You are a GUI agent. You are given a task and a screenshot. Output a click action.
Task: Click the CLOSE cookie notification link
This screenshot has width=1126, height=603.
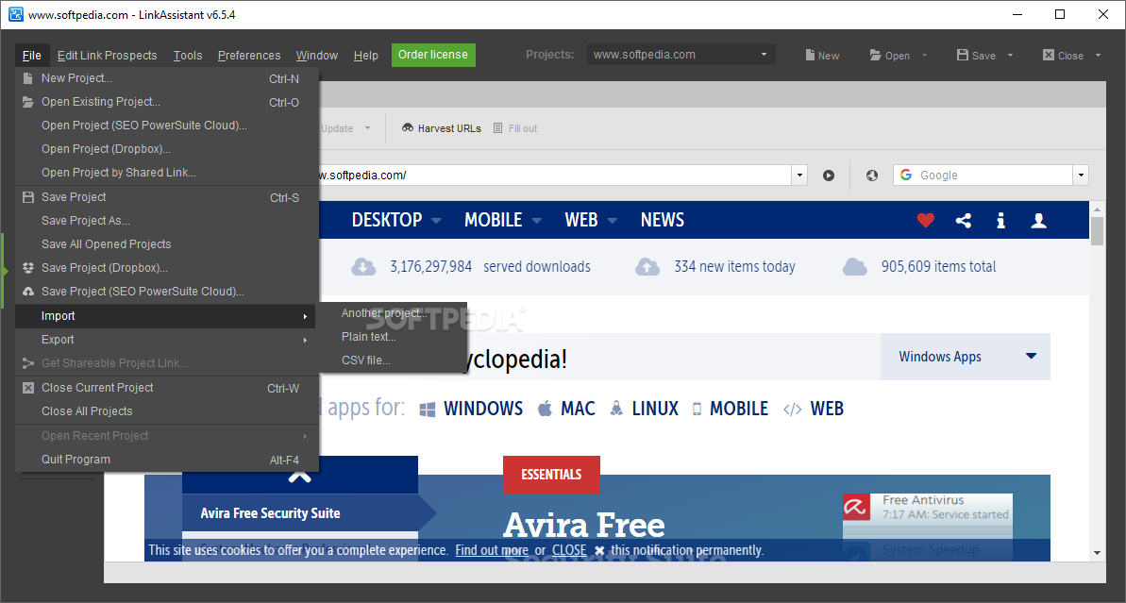tap(569, 550)
